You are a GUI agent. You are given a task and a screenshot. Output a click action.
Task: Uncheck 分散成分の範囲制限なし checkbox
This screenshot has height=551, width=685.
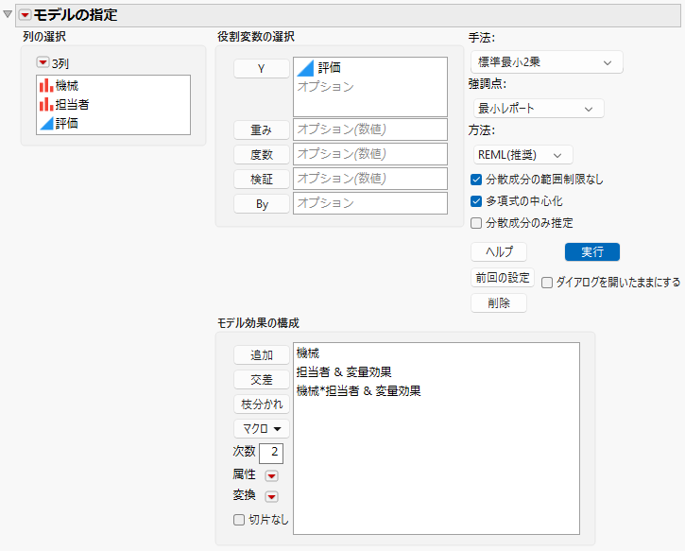point(476,180)
